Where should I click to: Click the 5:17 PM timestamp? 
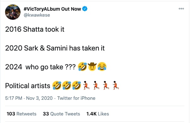[x=14, y=98]
